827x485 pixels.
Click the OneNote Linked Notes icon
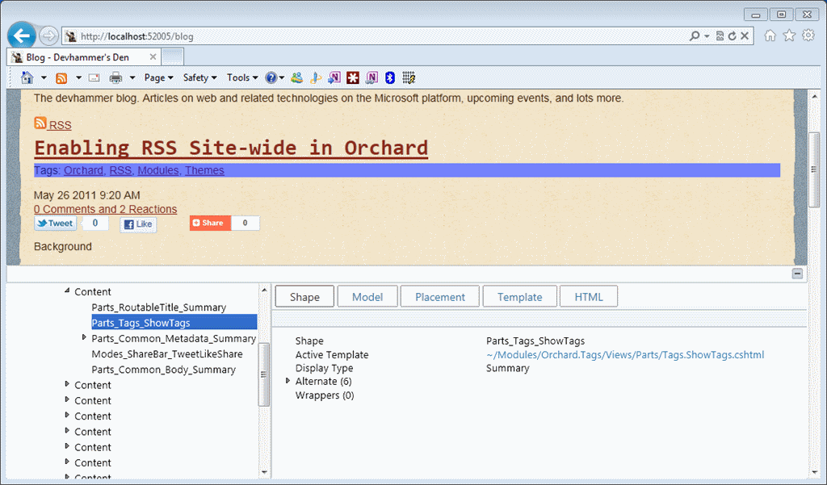coord(372,78)
